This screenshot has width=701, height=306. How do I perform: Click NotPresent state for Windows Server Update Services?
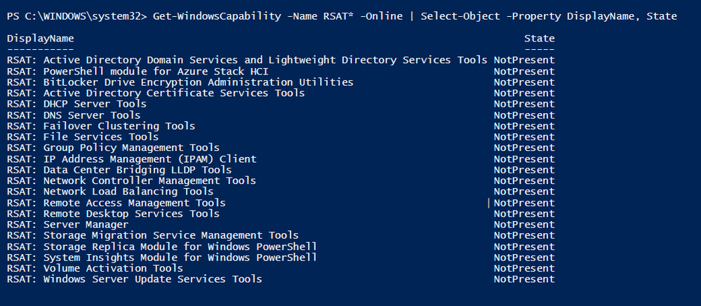[524, 279]
